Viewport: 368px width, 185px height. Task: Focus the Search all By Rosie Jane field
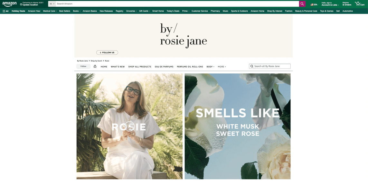point(270,66)
